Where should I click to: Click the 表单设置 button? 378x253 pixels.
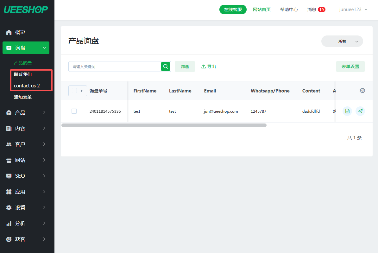tap(350, 66)
